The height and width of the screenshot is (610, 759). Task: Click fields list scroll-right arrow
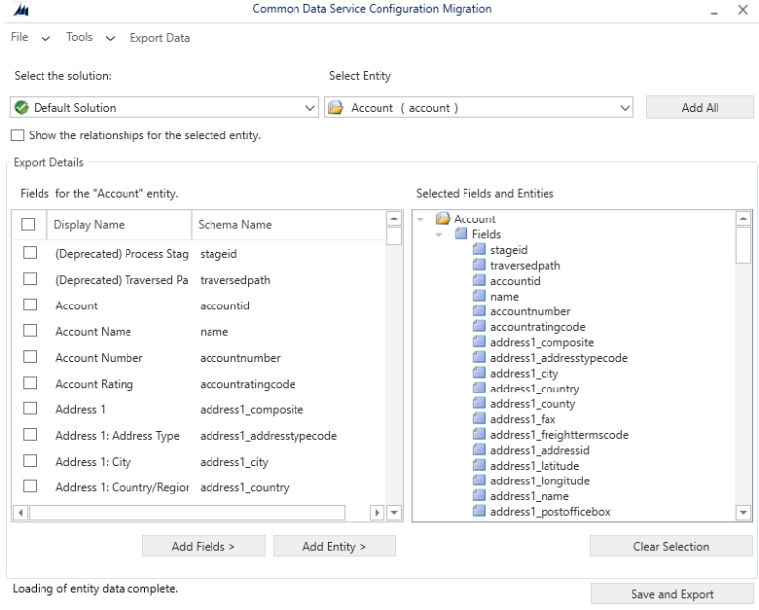point(377,512)
